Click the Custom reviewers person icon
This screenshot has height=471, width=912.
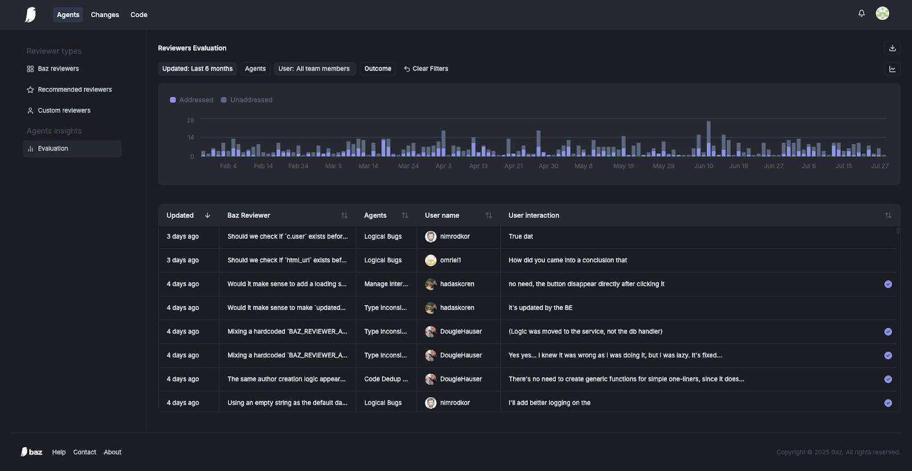coord(30,111)
